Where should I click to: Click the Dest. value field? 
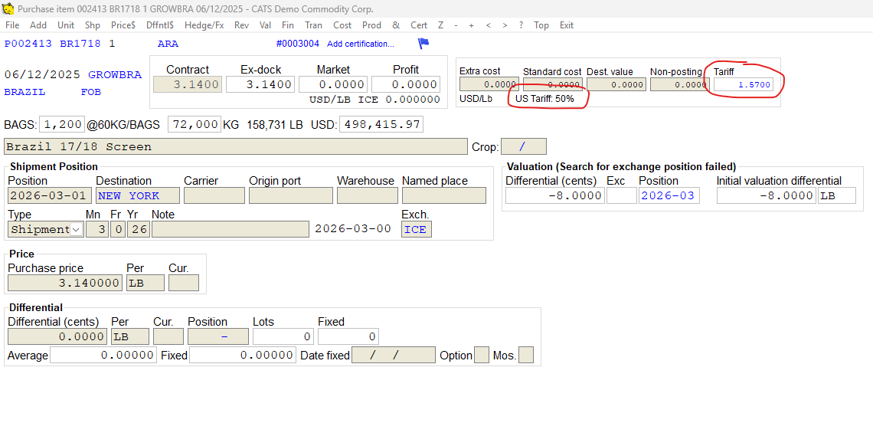[x=617, y=84]
